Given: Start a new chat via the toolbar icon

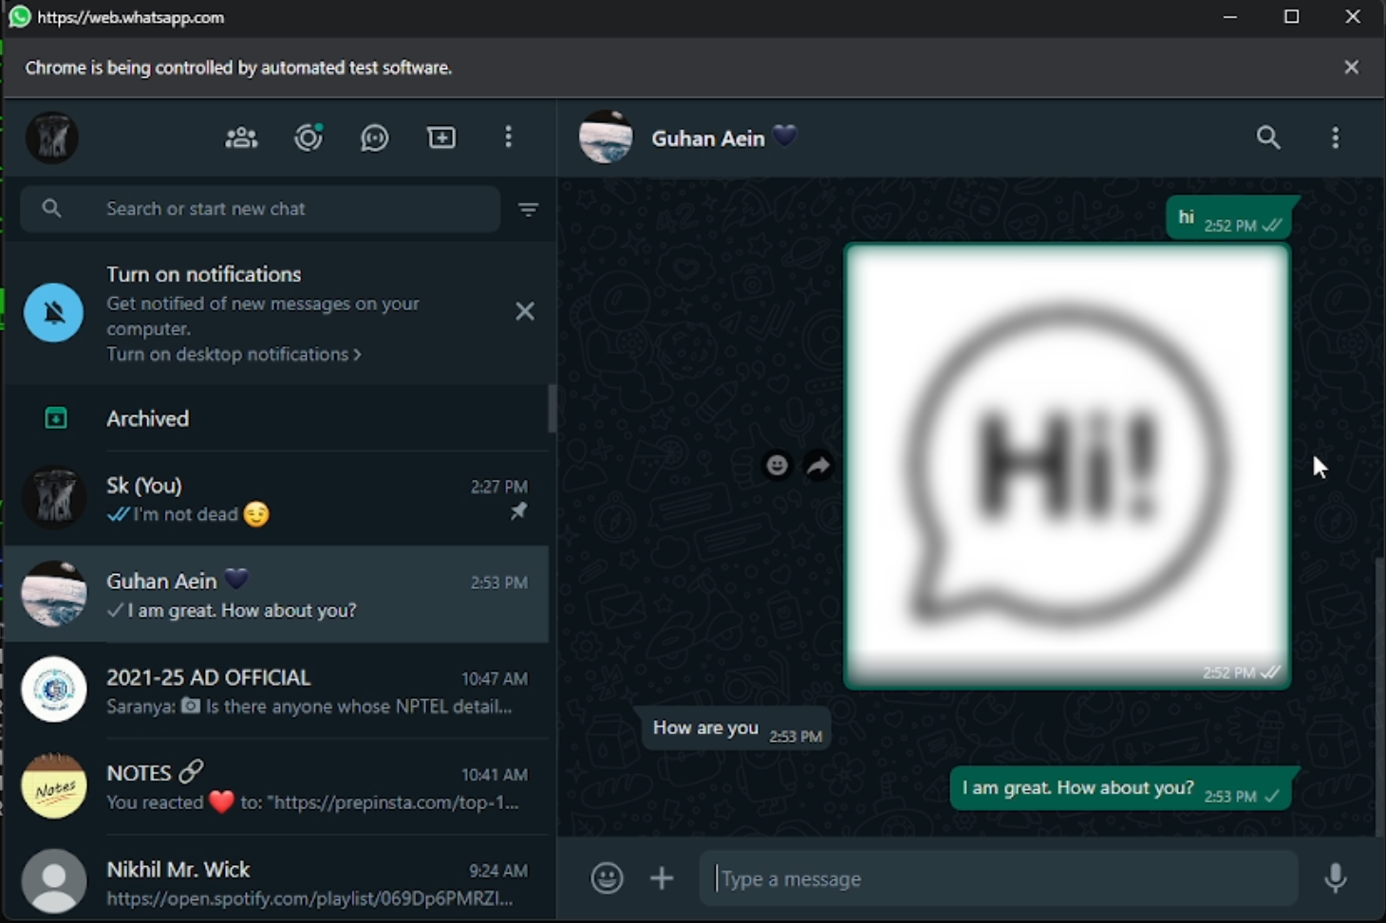Looking at the screenshot, I should (441, 138).
